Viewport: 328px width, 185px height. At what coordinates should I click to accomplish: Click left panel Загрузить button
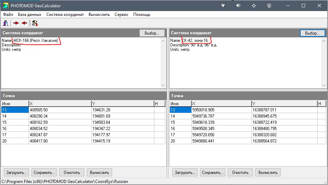[16, 173]
